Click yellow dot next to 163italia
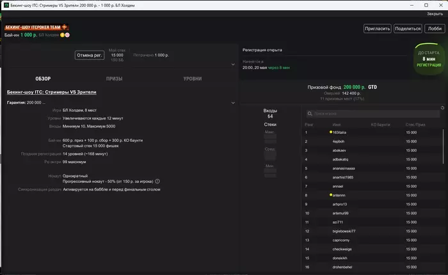The height and width of the screenshot is (275, 448). [x=331, y=132]
